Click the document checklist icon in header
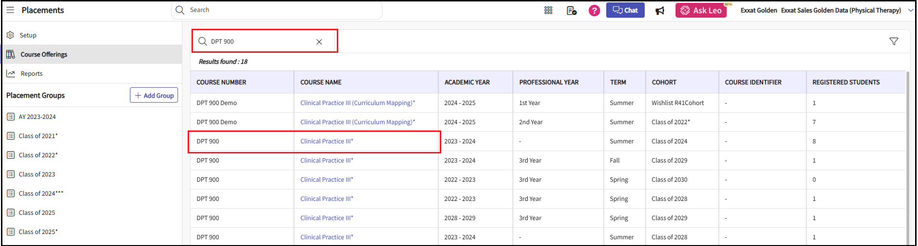The height and width of the screenshot is (246, 918). coord(571,11)
